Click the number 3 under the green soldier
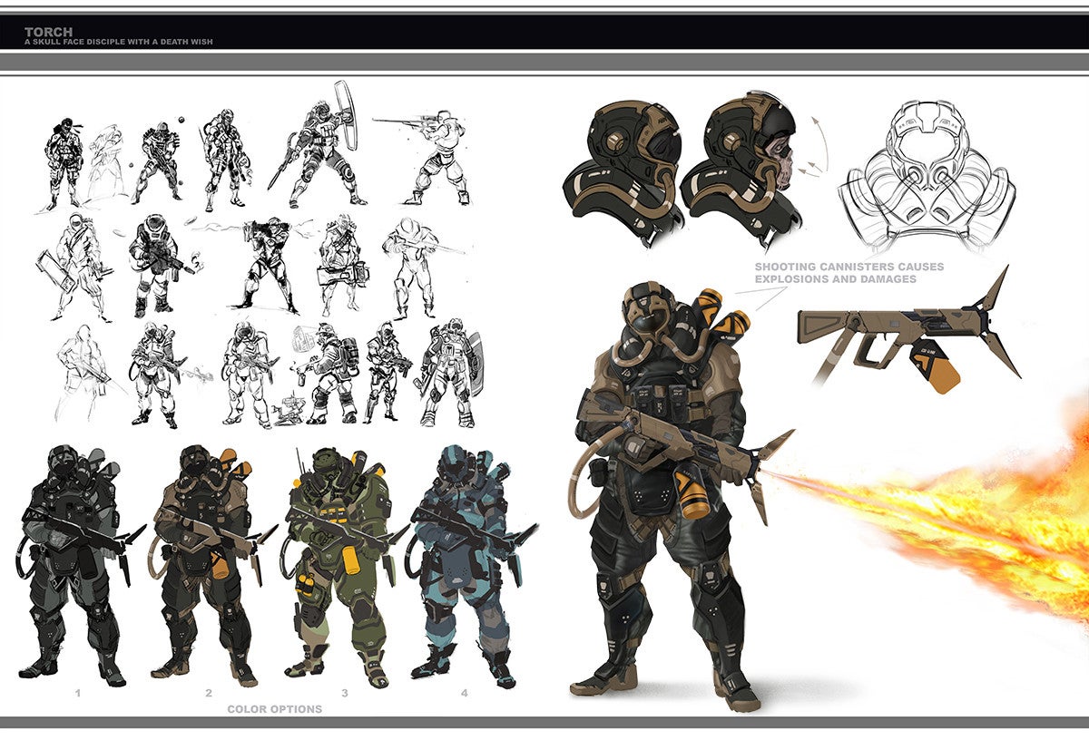 (344, 693)
